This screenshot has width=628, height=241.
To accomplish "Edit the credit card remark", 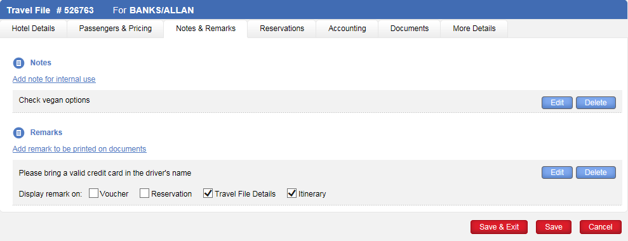I will coord(557,173).
